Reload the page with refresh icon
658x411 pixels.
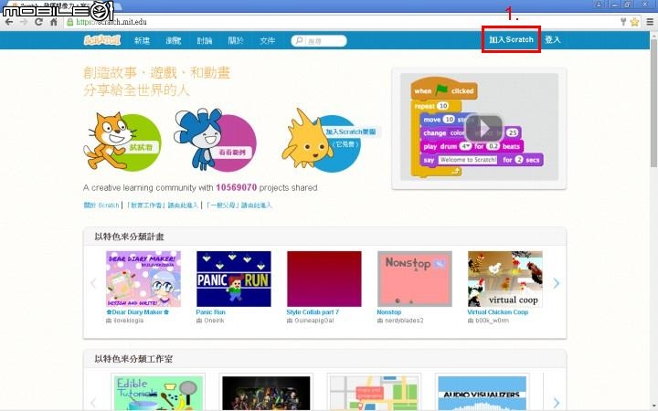click(x=38, y=22)
